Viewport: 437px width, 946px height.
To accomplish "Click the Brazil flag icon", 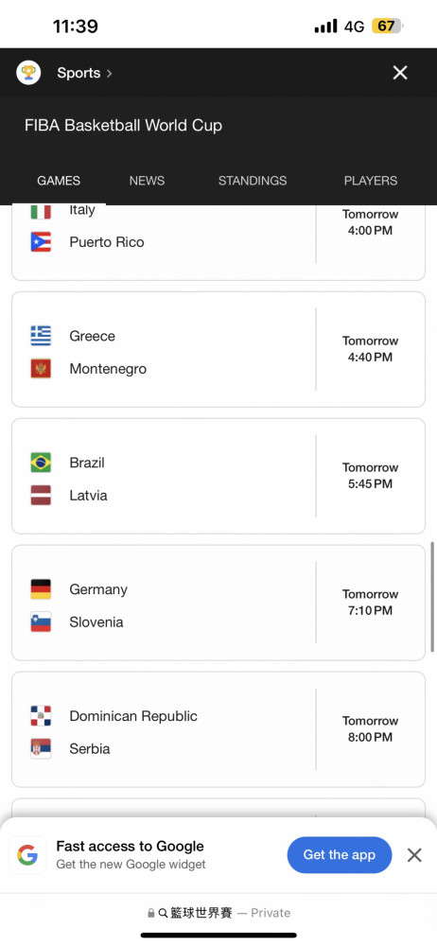I will click(41, 463).
